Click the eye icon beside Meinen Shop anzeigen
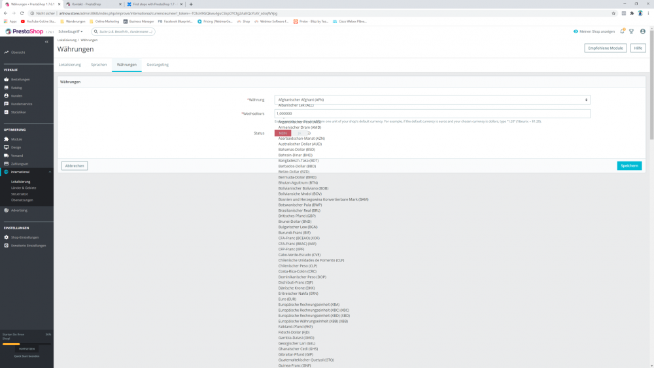 click(x=576, y=31)
